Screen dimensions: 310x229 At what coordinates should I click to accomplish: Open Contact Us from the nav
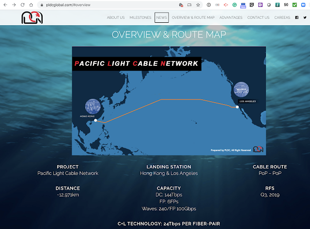point(258,17)
